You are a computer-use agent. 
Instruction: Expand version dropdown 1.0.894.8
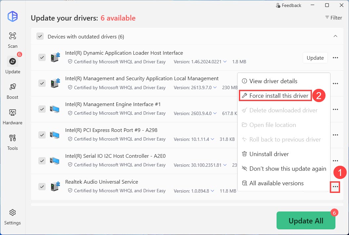pyautogui.click(x=212, y=191)
